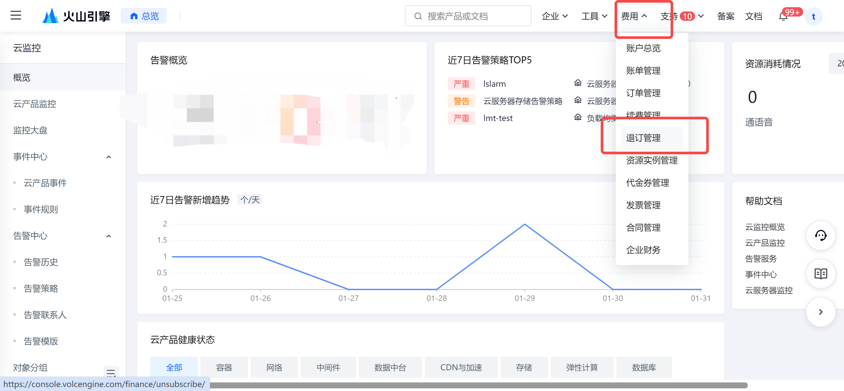844x391 pixels.
Task: Open the hamburger navigation menu
Action: (15, 15)
